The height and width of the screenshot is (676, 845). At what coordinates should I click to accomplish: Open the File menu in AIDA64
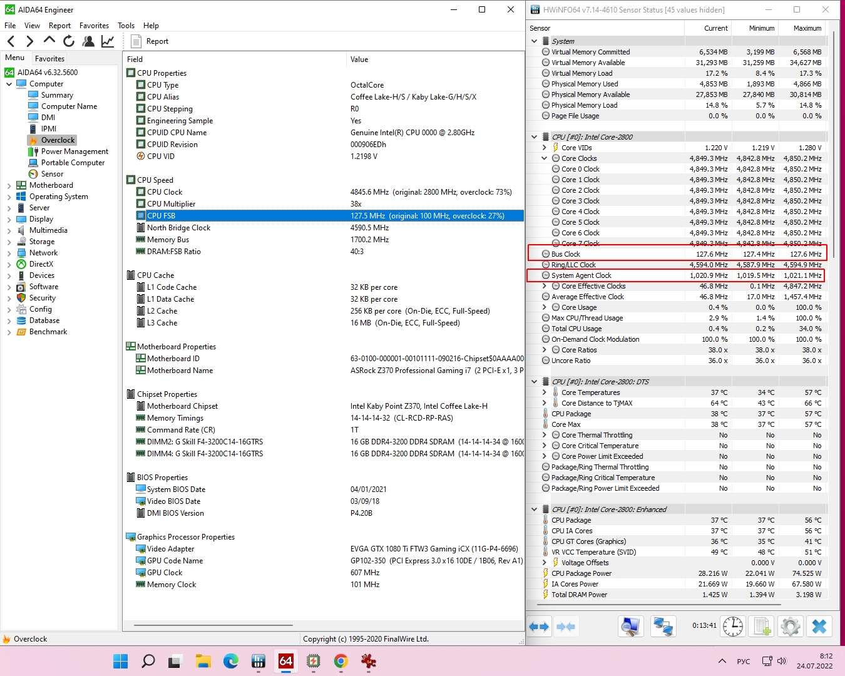[x=10, y=26]
